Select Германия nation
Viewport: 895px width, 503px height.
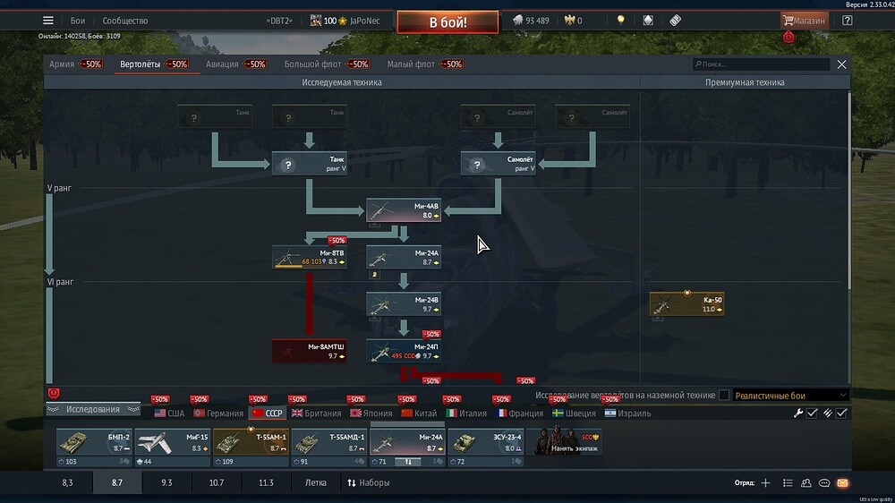218,413
